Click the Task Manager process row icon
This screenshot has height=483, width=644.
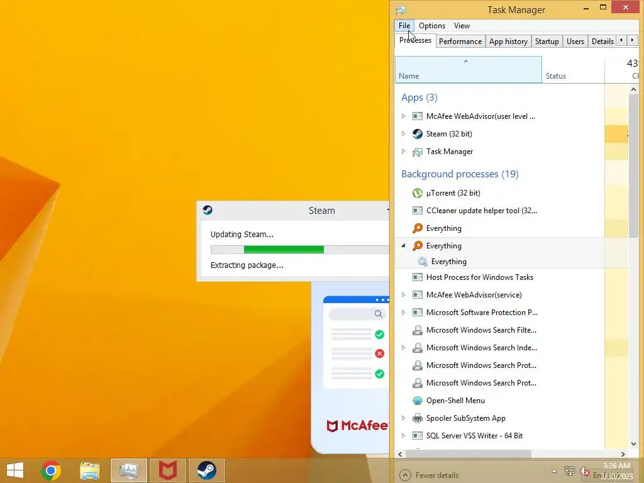point(418,152)
